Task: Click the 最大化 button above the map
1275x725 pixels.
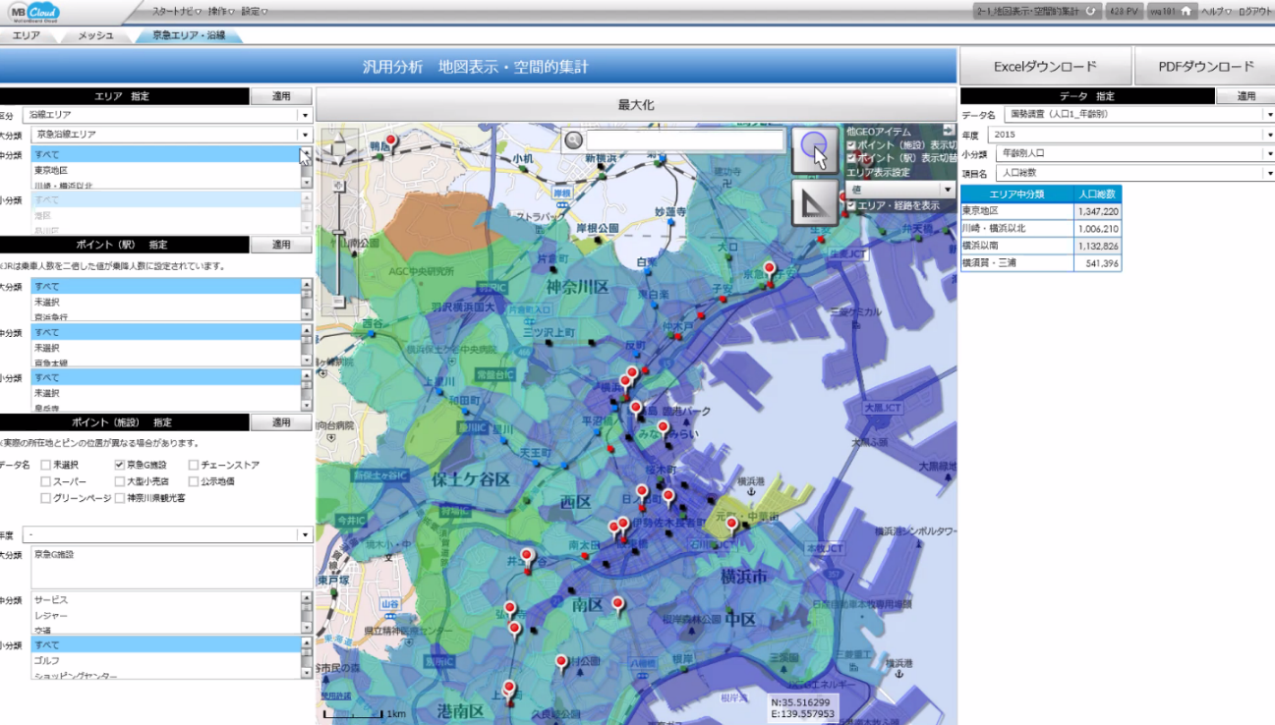Action: 636,105
